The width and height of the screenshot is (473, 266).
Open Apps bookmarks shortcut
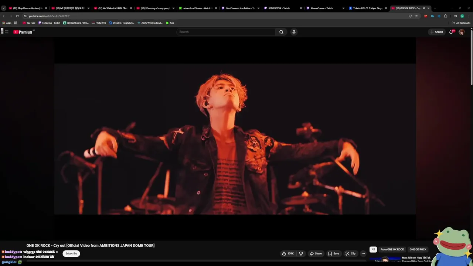tap(7, 23)
